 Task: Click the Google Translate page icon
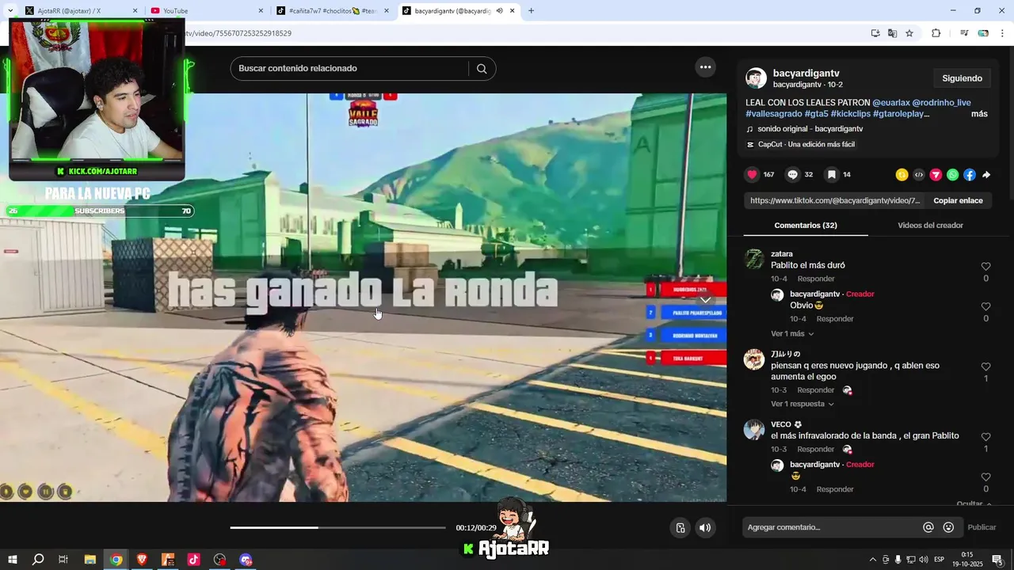point(892,33)
